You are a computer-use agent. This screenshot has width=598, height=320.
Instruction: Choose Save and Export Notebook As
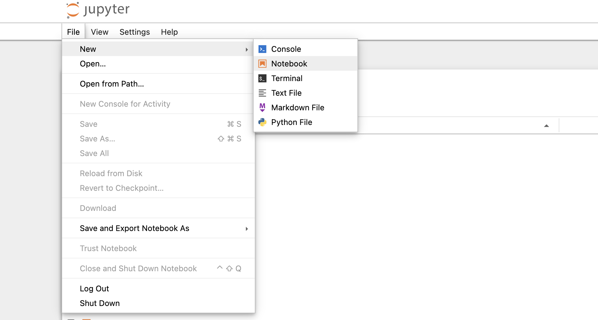click(158, 228)
